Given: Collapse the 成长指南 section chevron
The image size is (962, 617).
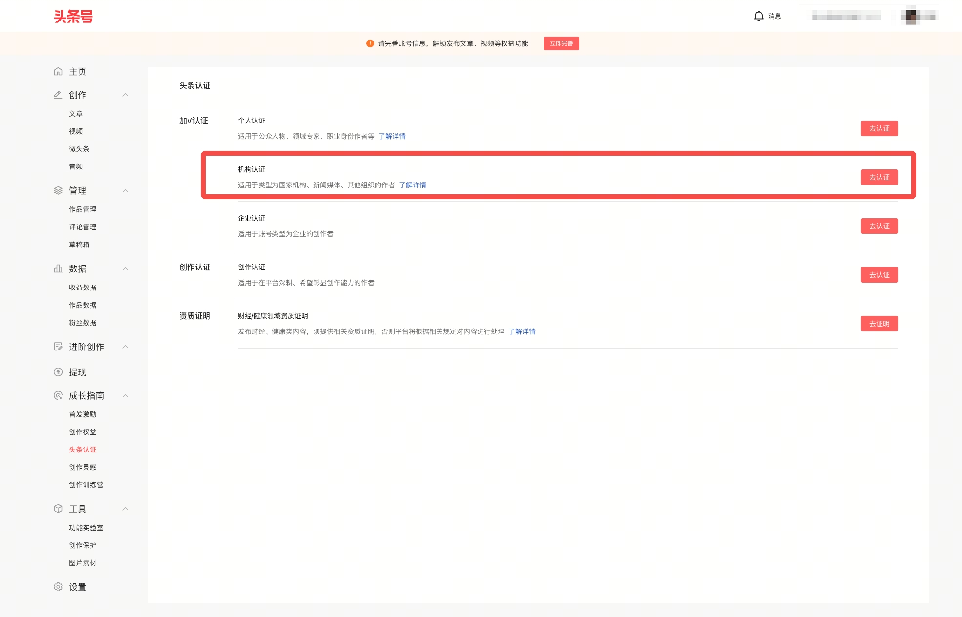Looking at the screenshot, I should click(125, 396).
